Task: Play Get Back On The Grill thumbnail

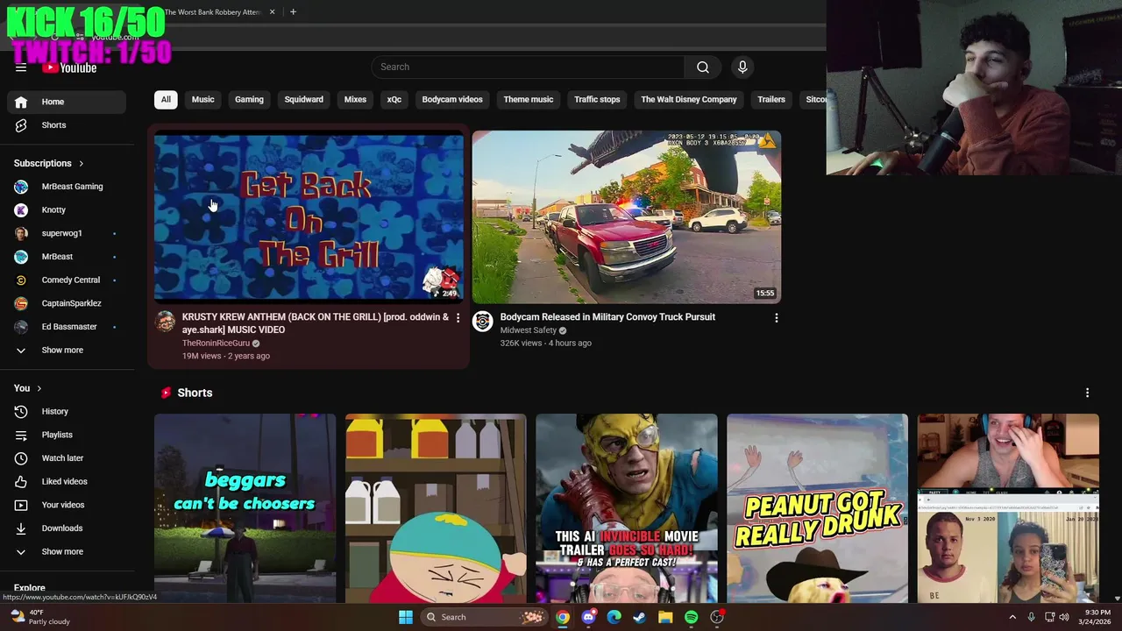Action: click(309, 216)
